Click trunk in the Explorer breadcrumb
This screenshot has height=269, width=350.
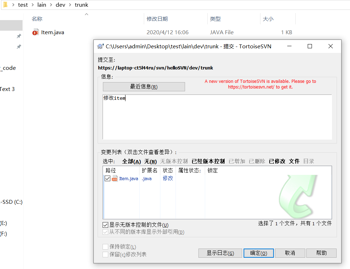(81, 5)
